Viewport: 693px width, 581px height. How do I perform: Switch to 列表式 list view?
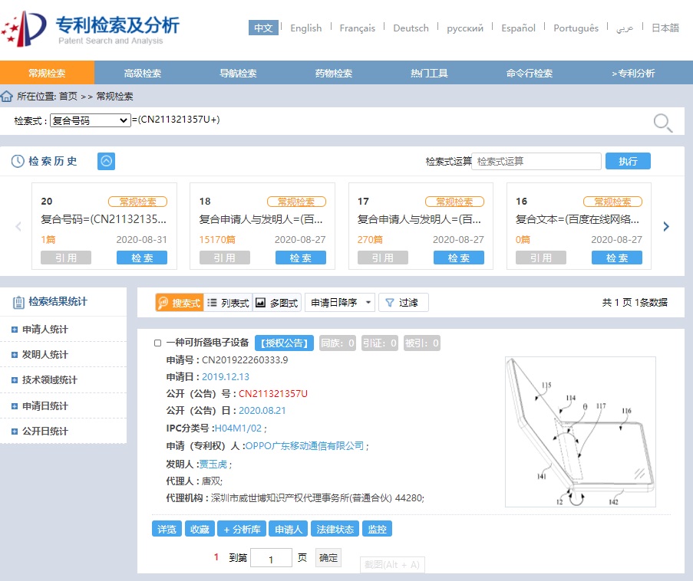[228, 303]
